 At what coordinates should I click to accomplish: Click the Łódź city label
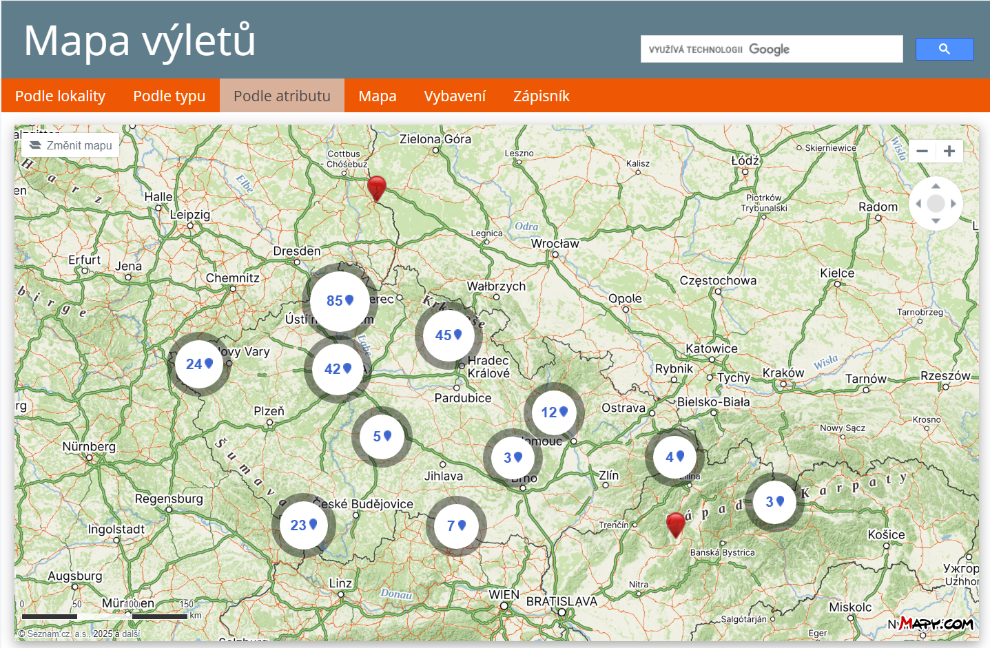click(745, 160)
